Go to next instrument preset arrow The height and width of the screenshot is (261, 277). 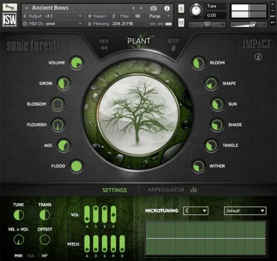(141, 8)
